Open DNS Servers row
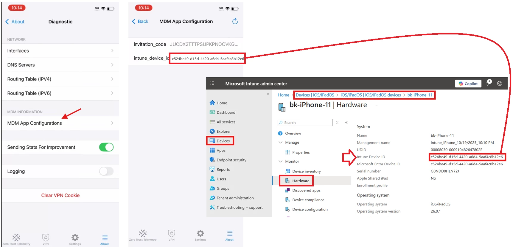This screenshot has height=247, width=513. 60,65
